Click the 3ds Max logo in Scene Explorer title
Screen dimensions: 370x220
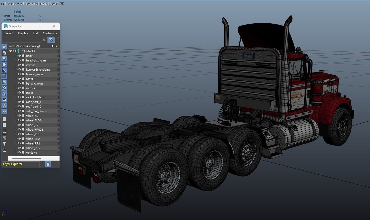(x=6, y=26)
